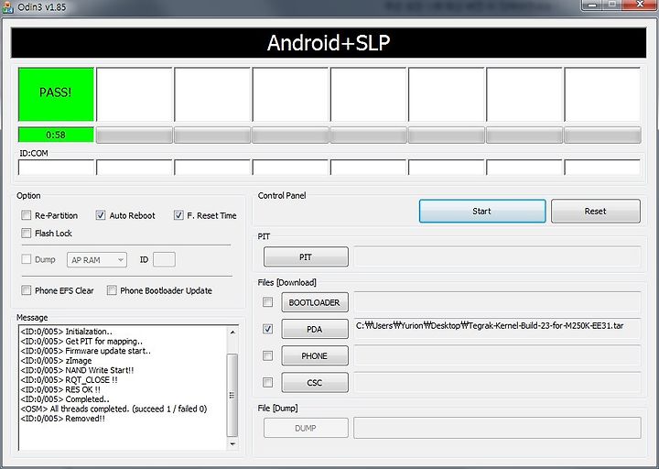This screenshot has height=469, width=659.
Task: Select the 'Firmware update start..' log line
Action: coord(86,351)
